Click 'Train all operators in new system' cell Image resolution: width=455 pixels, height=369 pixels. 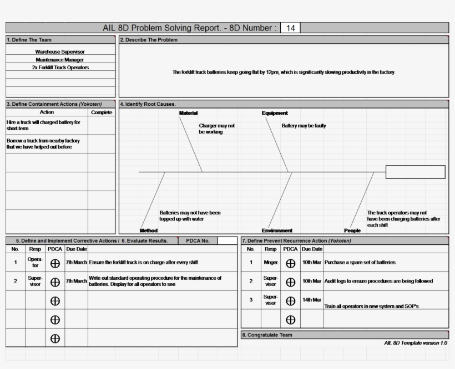pos(386,300)
